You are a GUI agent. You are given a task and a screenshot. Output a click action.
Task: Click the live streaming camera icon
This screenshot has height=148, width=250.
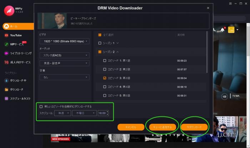[x=6, y=53]
